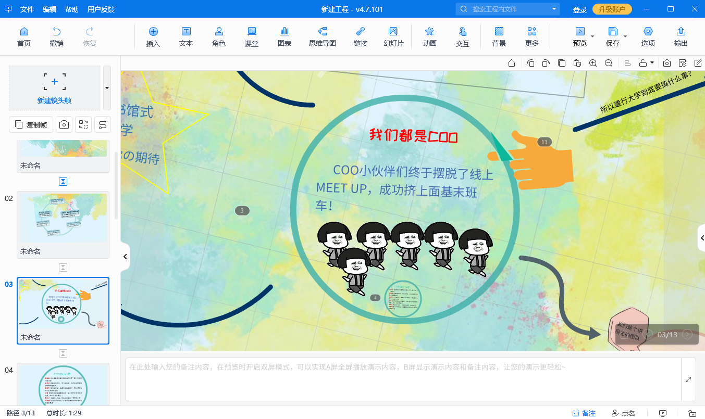Screen dimensions: 705x419
Task: Expand the search box dropdown arrow
Action: click(x=554, y=9)
